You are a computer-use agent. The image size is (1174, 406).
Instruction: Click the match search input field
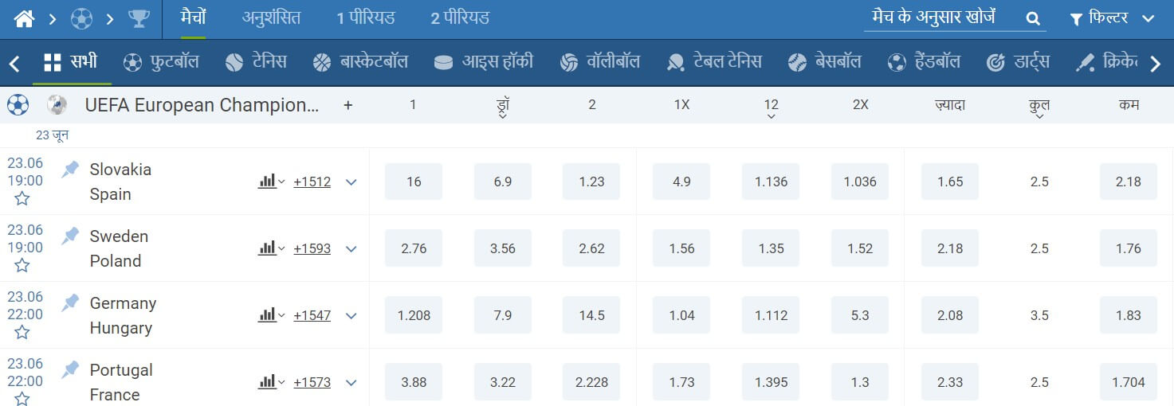pyautogui.click(x=940, y=18)
